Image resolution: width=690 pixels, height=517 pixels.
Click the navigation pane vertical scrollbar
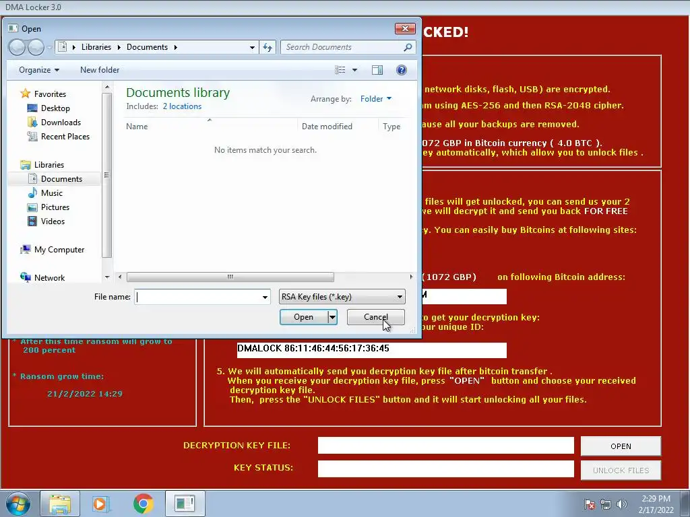coord(106,176)
